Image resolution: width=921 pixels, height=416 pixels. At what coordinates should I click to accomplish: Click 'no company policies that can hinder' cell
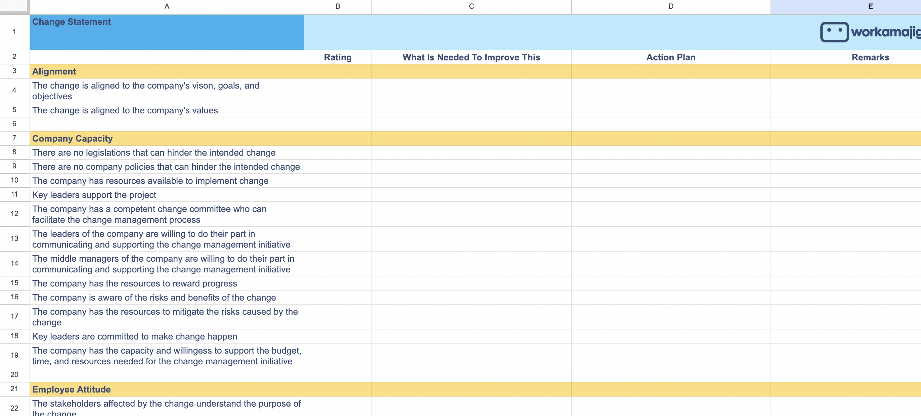click(167, 167)
